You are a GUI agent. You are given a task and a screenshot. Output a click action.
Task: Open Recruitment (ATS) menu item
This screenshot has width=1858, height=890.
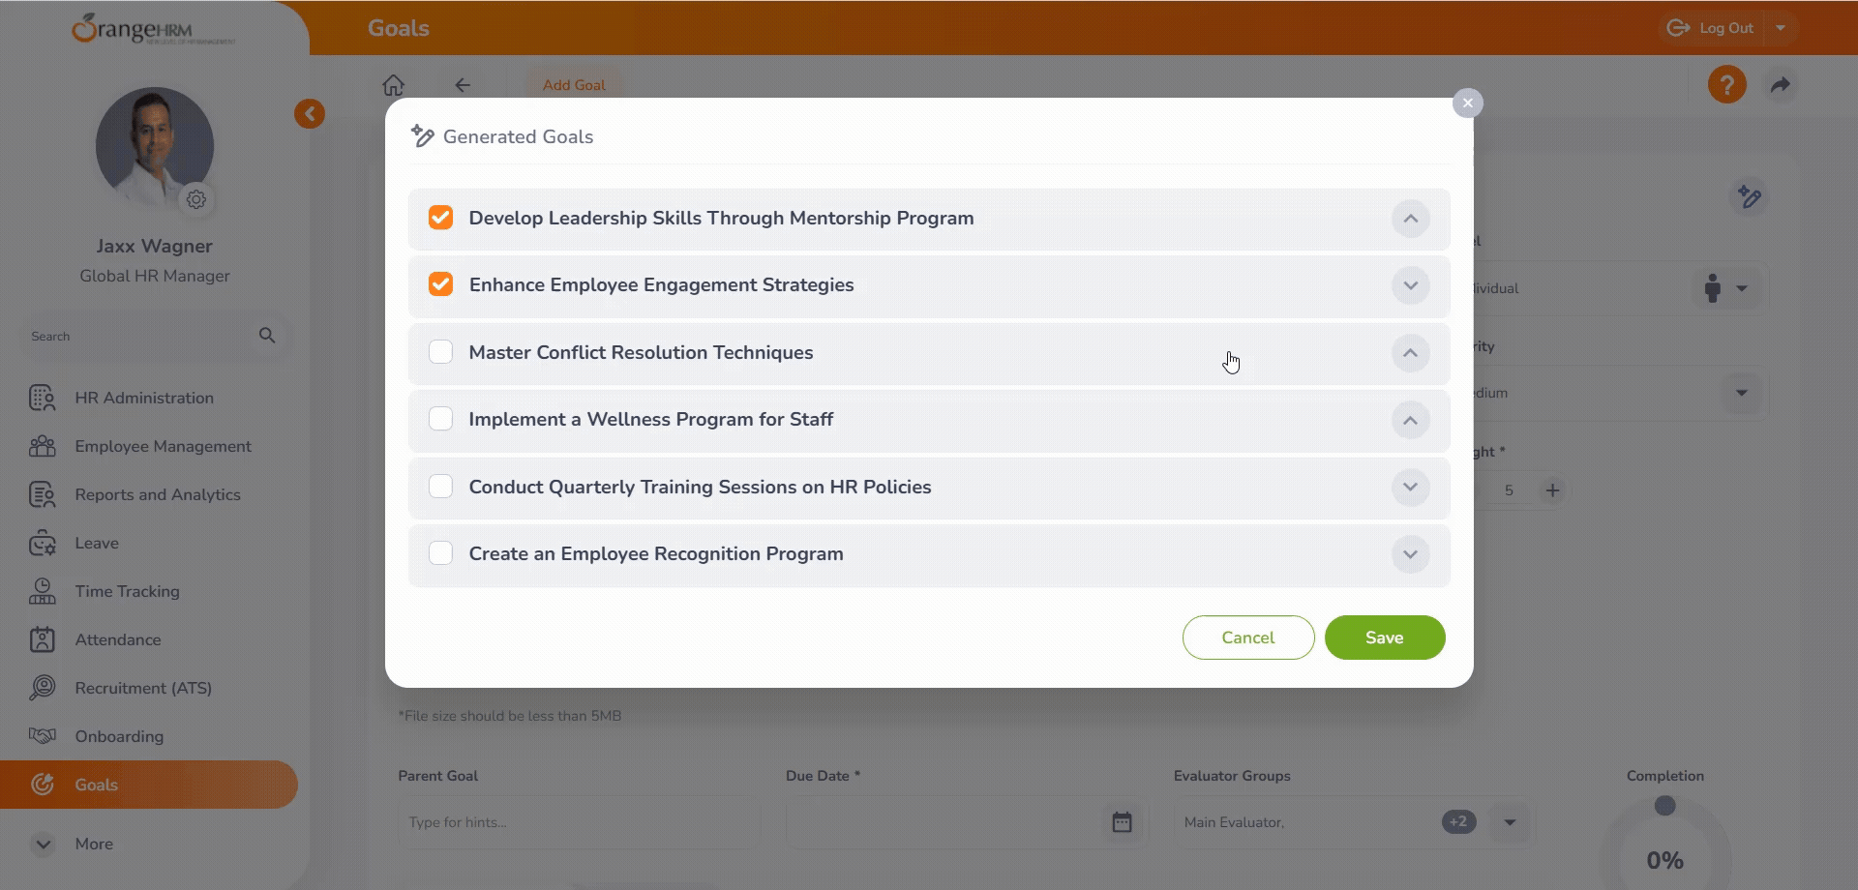point(143,688)
